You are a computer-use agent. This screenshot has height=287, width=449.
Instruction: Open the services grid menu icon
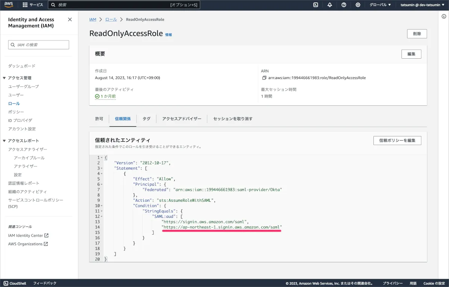pyautogui.click(x=25, y=5)
